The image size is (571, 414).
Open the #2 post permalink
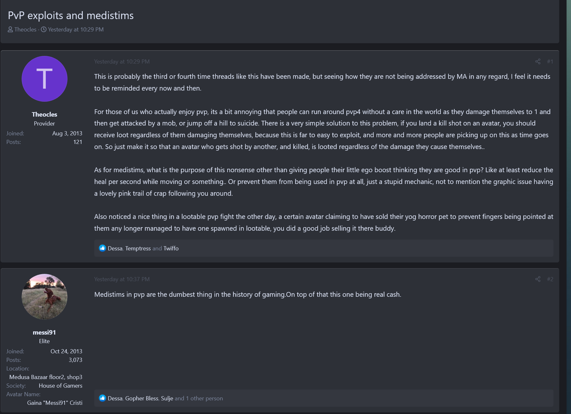[550, 279]
